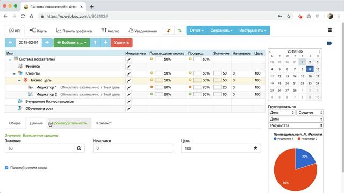Viewport: 344px width, 193px height.
Task: Click Индикатор 2 progress bar
Action: tap(197, 94)
